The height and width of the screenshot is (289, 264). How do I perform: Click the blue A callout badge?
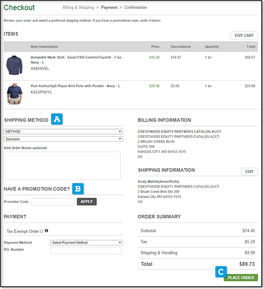[57, 119]
